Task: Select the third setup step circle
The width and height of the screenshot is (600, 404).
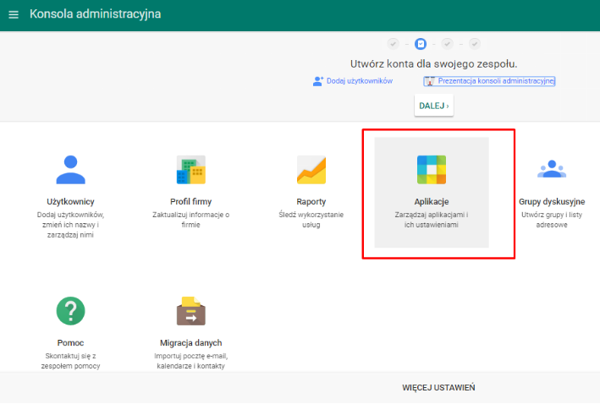Action: tap(447, 44)
